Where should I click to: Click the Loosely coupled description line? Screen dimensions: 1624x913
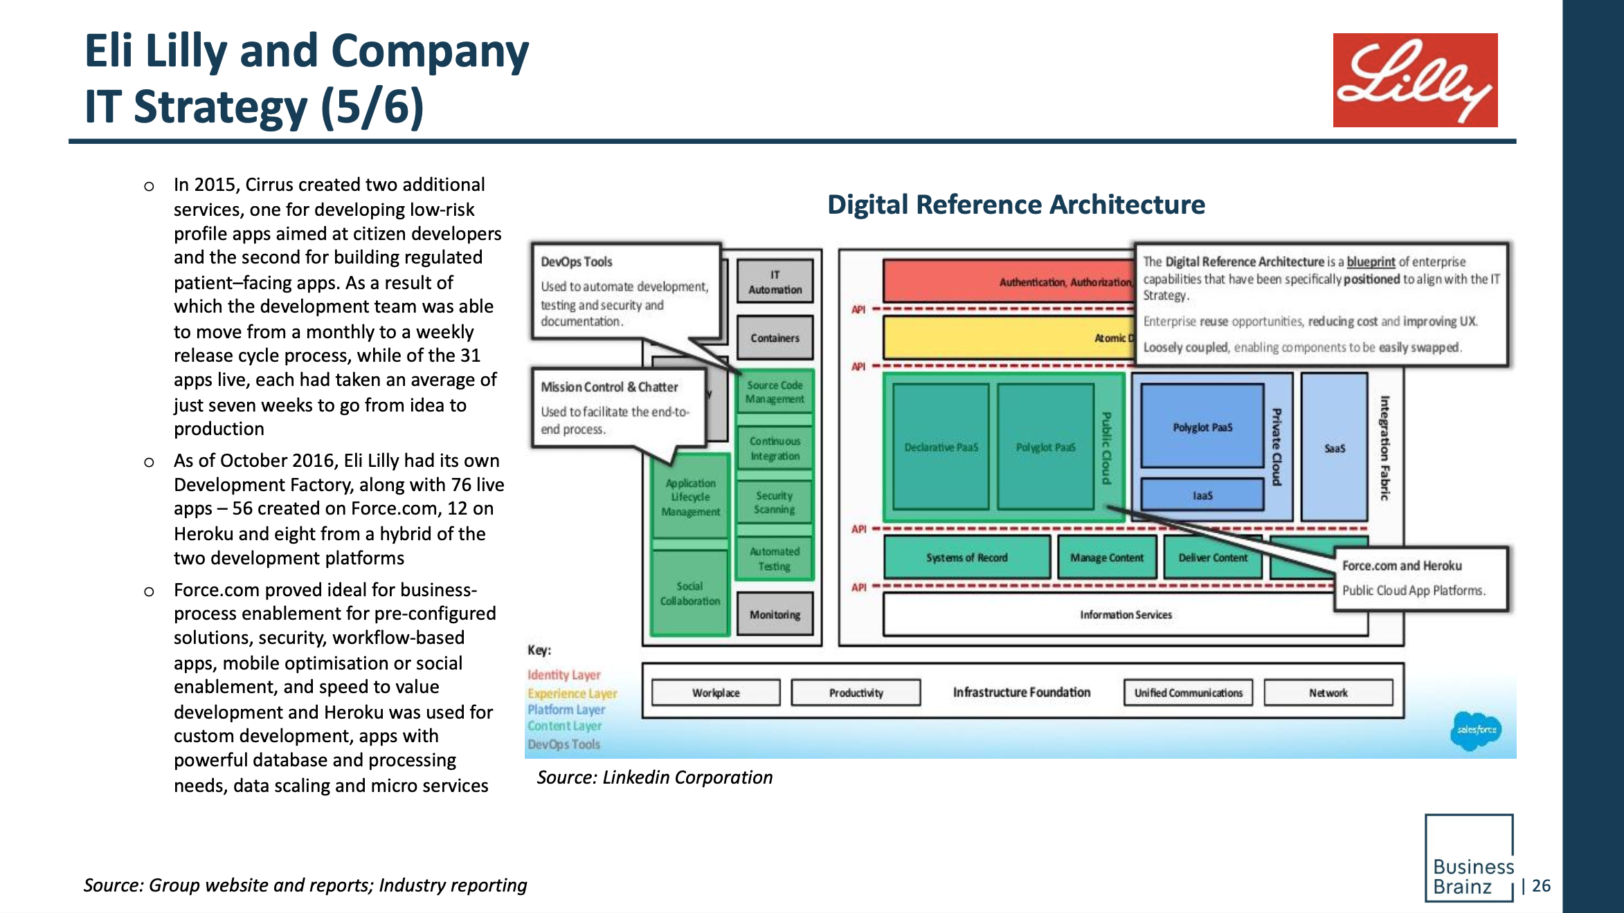point(1302,347)
